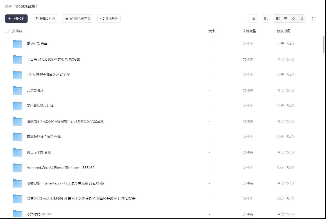Select 1018_荒野大镖客2 v1491.50 name
The width and height of the screenshot is (326, 219).
[48, 75]
